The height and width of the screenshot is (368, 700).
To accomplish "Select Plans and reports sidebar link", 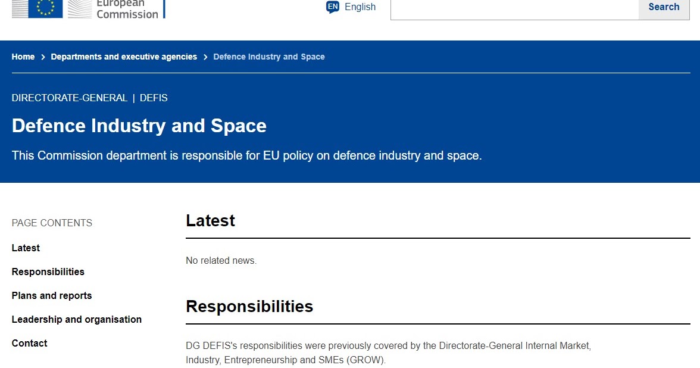I will pyautogui.click(x=51, y=295).
